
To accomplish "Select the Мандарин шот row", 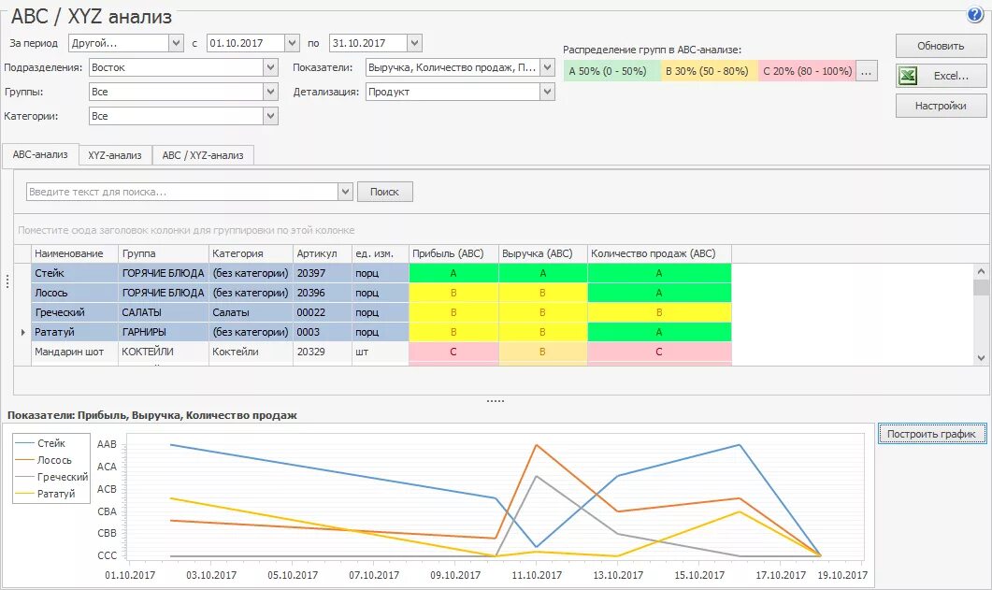I will tap(381, 352).
